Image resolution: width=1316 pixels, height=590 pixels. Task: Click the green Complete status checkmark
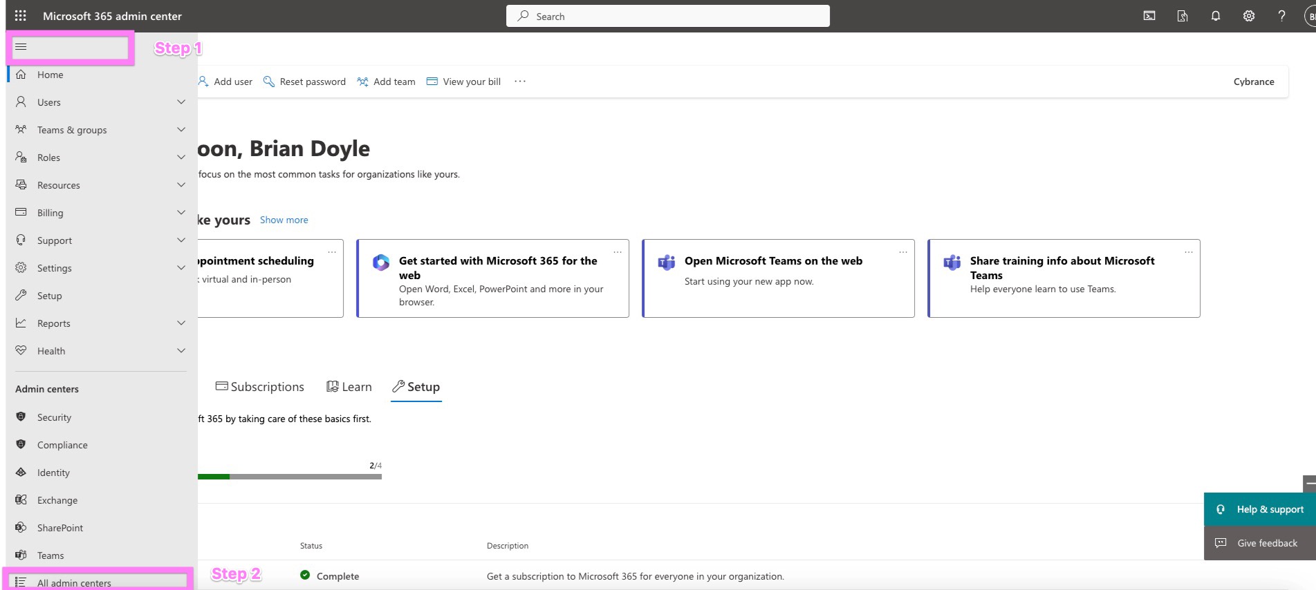(x=305, y=575)
